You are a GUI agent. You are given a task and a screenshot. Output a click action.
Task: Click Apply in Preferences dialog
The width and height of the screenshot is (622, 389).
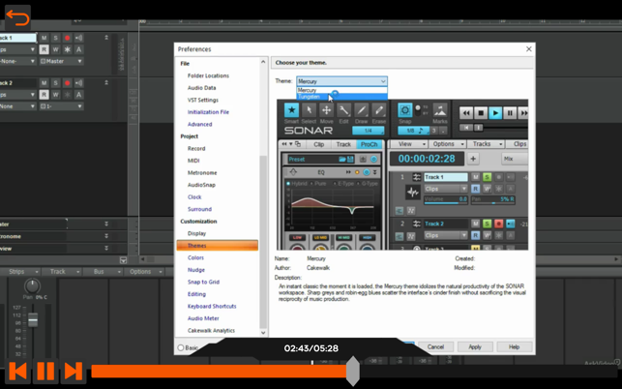click(475, 347)
